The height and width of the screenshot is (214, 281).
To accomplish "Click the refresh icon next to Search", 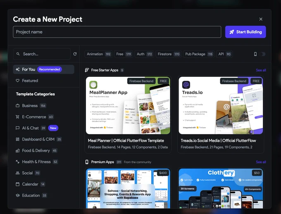I will 75,54.
